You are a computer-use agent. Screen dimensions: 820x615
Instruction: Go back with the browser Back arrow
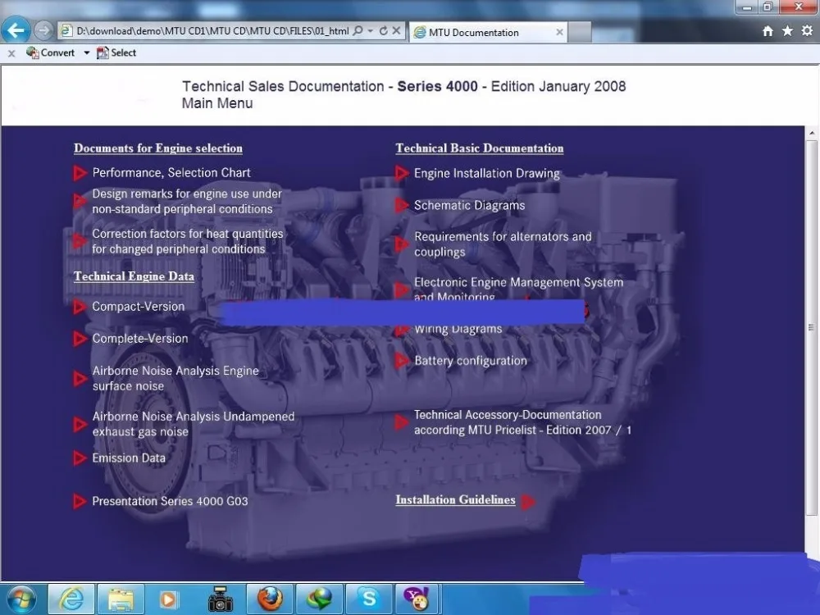pos(16,30)
